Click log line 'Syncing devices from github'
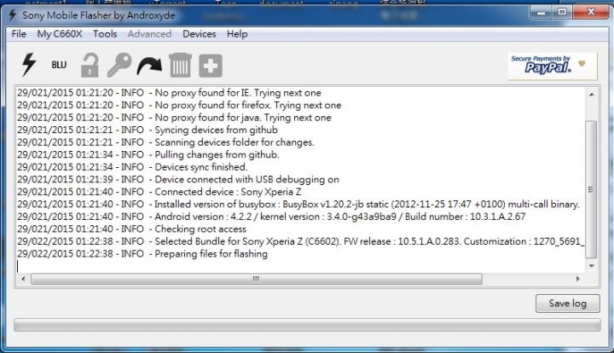 (x=148, y=130)
